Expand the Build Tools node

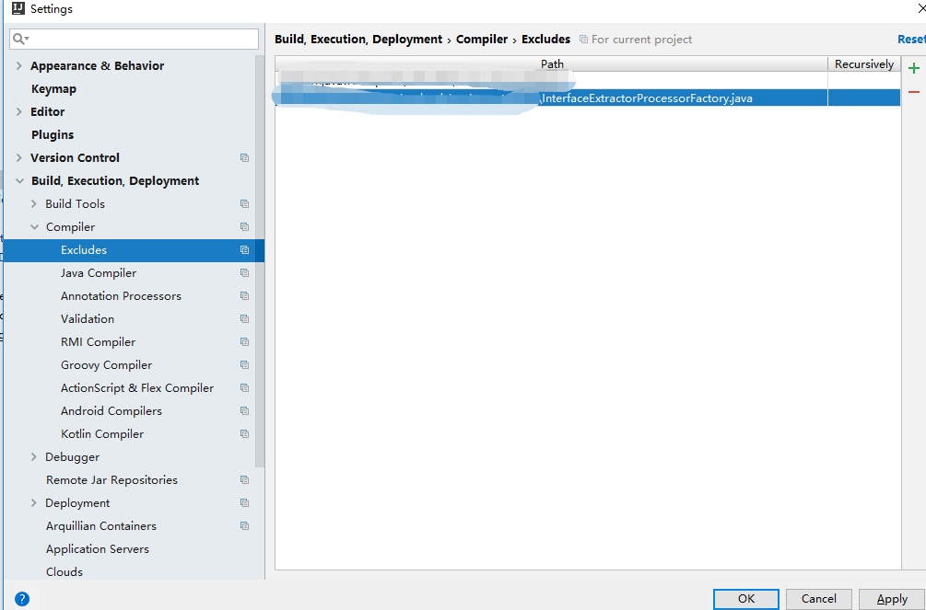tap(34, 203)
